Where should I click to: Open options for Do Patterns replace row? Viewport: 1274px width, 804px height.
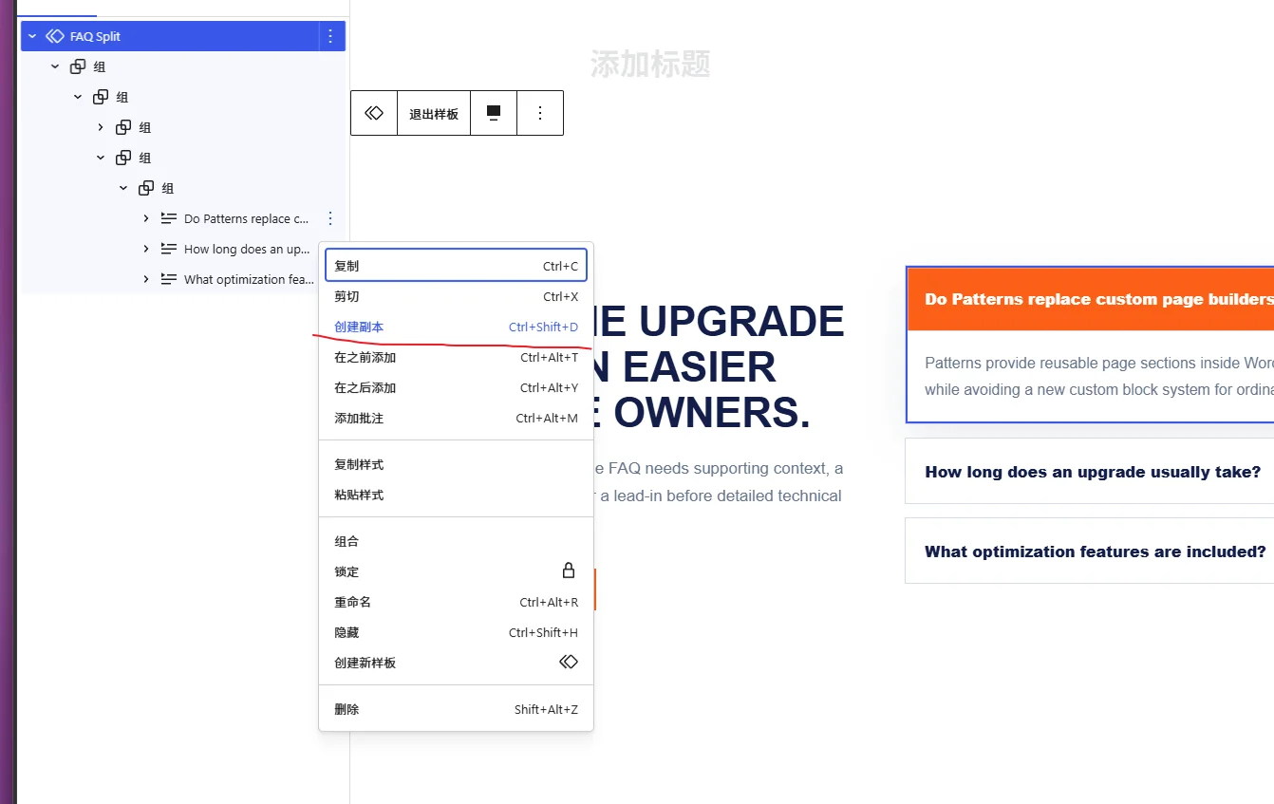330,218
